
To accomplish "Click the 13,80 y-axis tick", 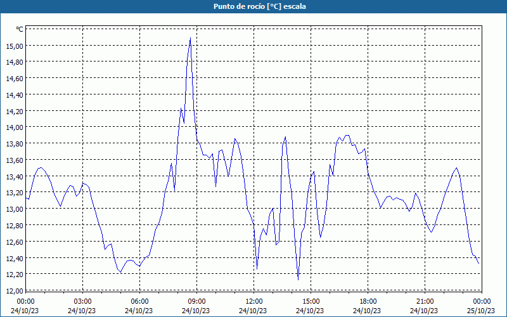I will point(15,144).
